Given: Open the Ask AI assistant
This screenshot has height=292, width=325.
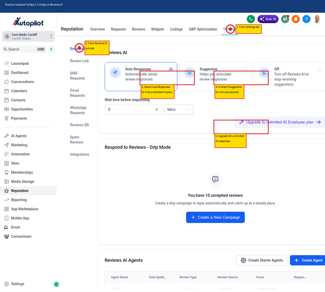Looking at the screenshot, I should 268,19.
